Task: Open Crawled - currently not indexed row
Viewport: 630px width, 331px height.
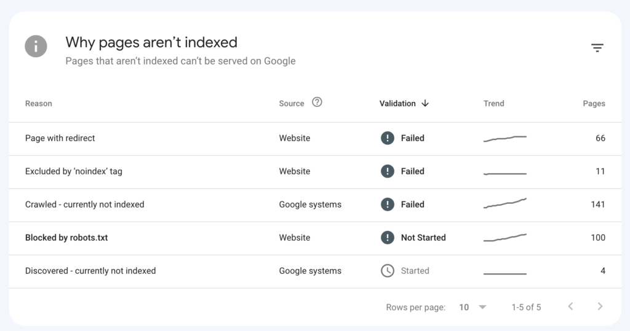Action: pyautogui.click(x=84, y=204)
